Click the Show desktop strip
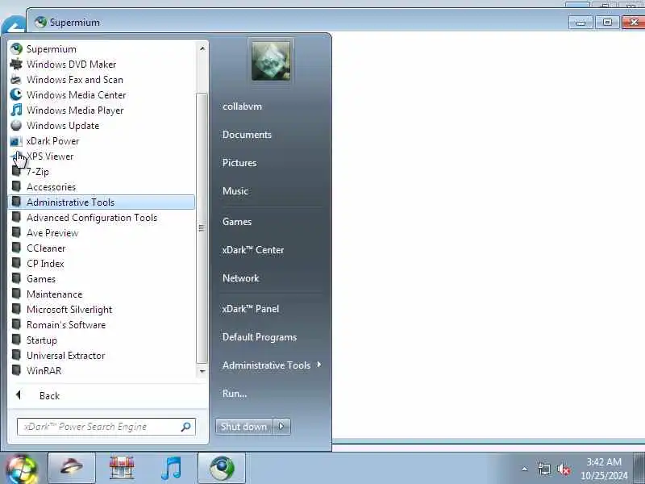645x484 pixels. pyautogui.click(x=639, y=468)
